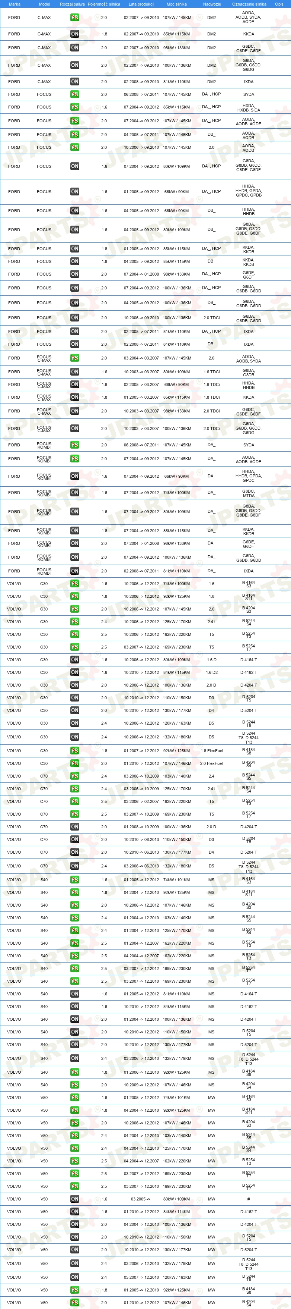Click engine code cell D 4164 T in C30 row
291x1309 pixels.
(x=249, y=660)
